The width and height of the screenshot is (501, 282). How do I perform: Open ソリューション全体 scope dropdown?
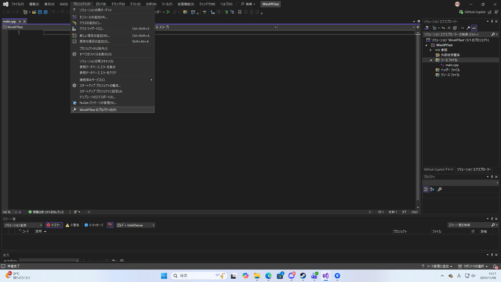(x=23, y=225)
